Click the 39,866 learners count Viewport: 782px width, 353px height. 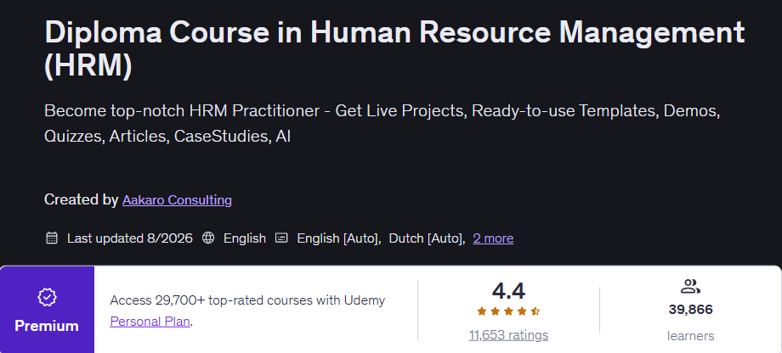[x=690, y=310]
